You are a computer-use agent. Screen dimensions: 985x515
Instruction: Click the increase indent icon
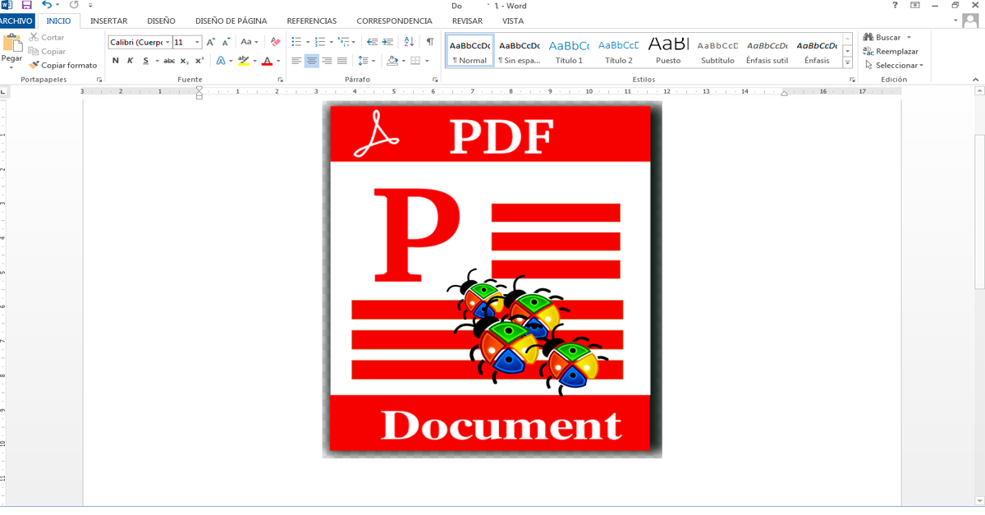click(387, 42)
